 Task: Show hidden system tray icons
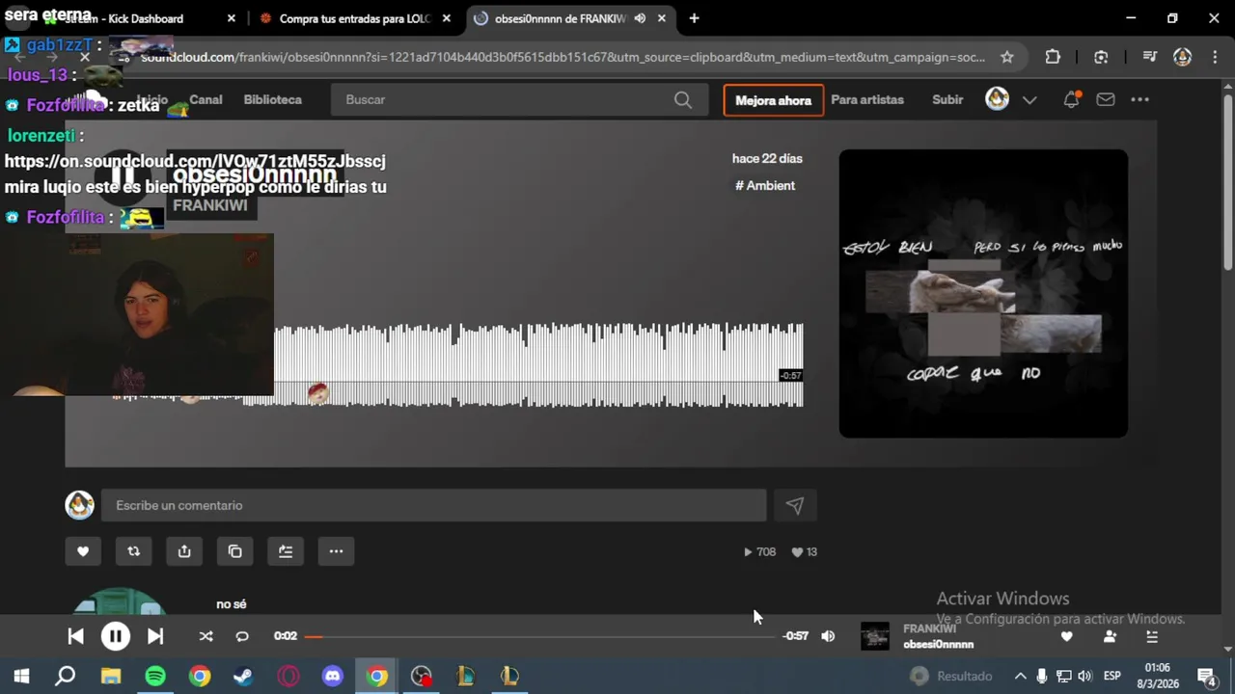pyautogui.click(x=1020, y=676)
